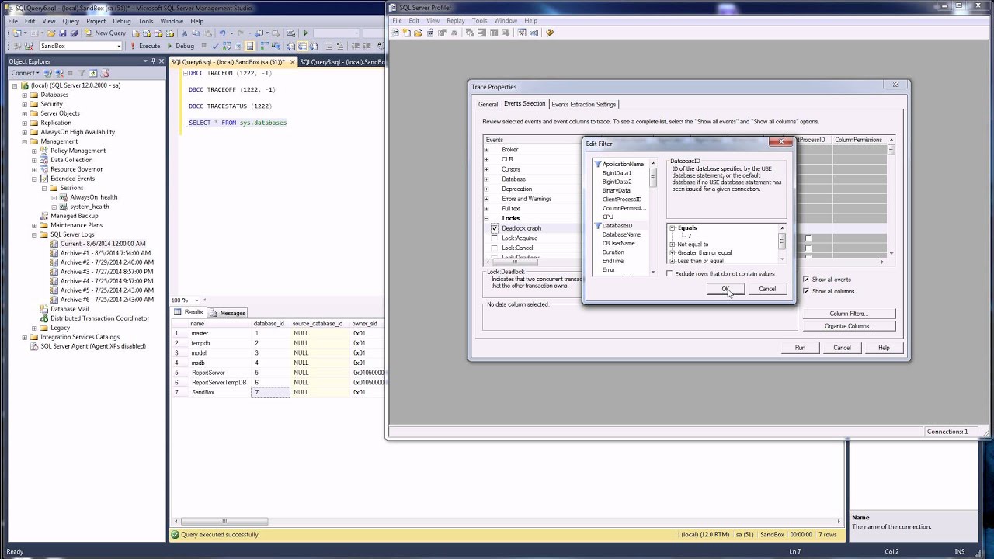The height and width of the screenshot is (559, 994).
Task: Click the Column Filters button
Action: (x=849, y=314)
